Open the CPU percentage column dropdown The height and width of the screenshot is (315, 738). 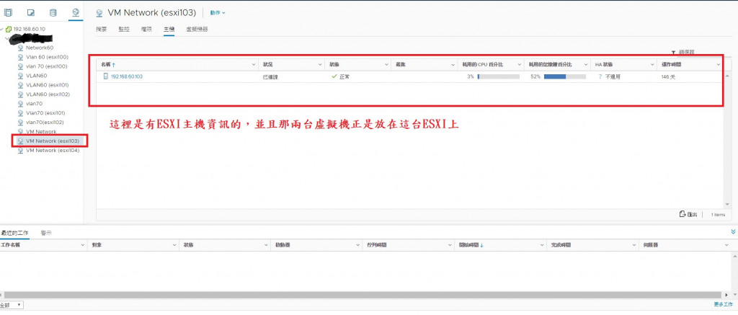point(520,64)
